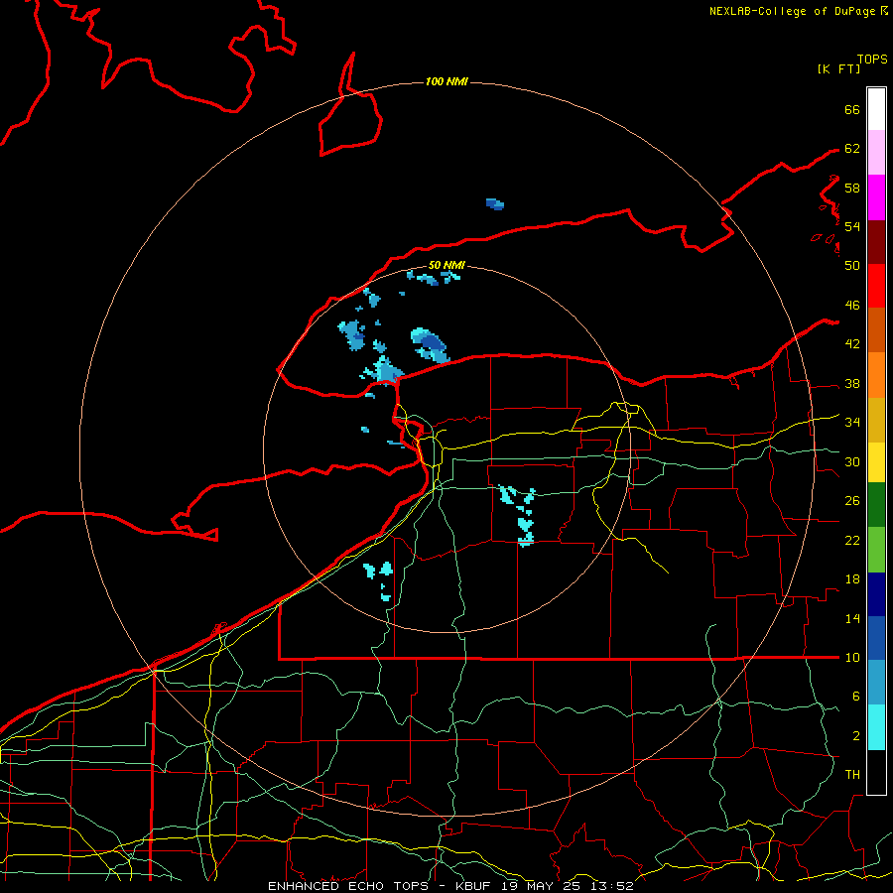This screenshot has height=893, width=893.
Task: Click the TH legend label
Action: pos(852,775)
